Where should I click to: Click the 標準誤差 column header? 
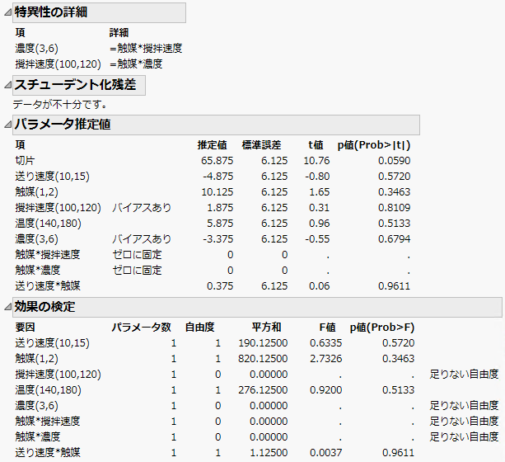click(x=261, y=145)
